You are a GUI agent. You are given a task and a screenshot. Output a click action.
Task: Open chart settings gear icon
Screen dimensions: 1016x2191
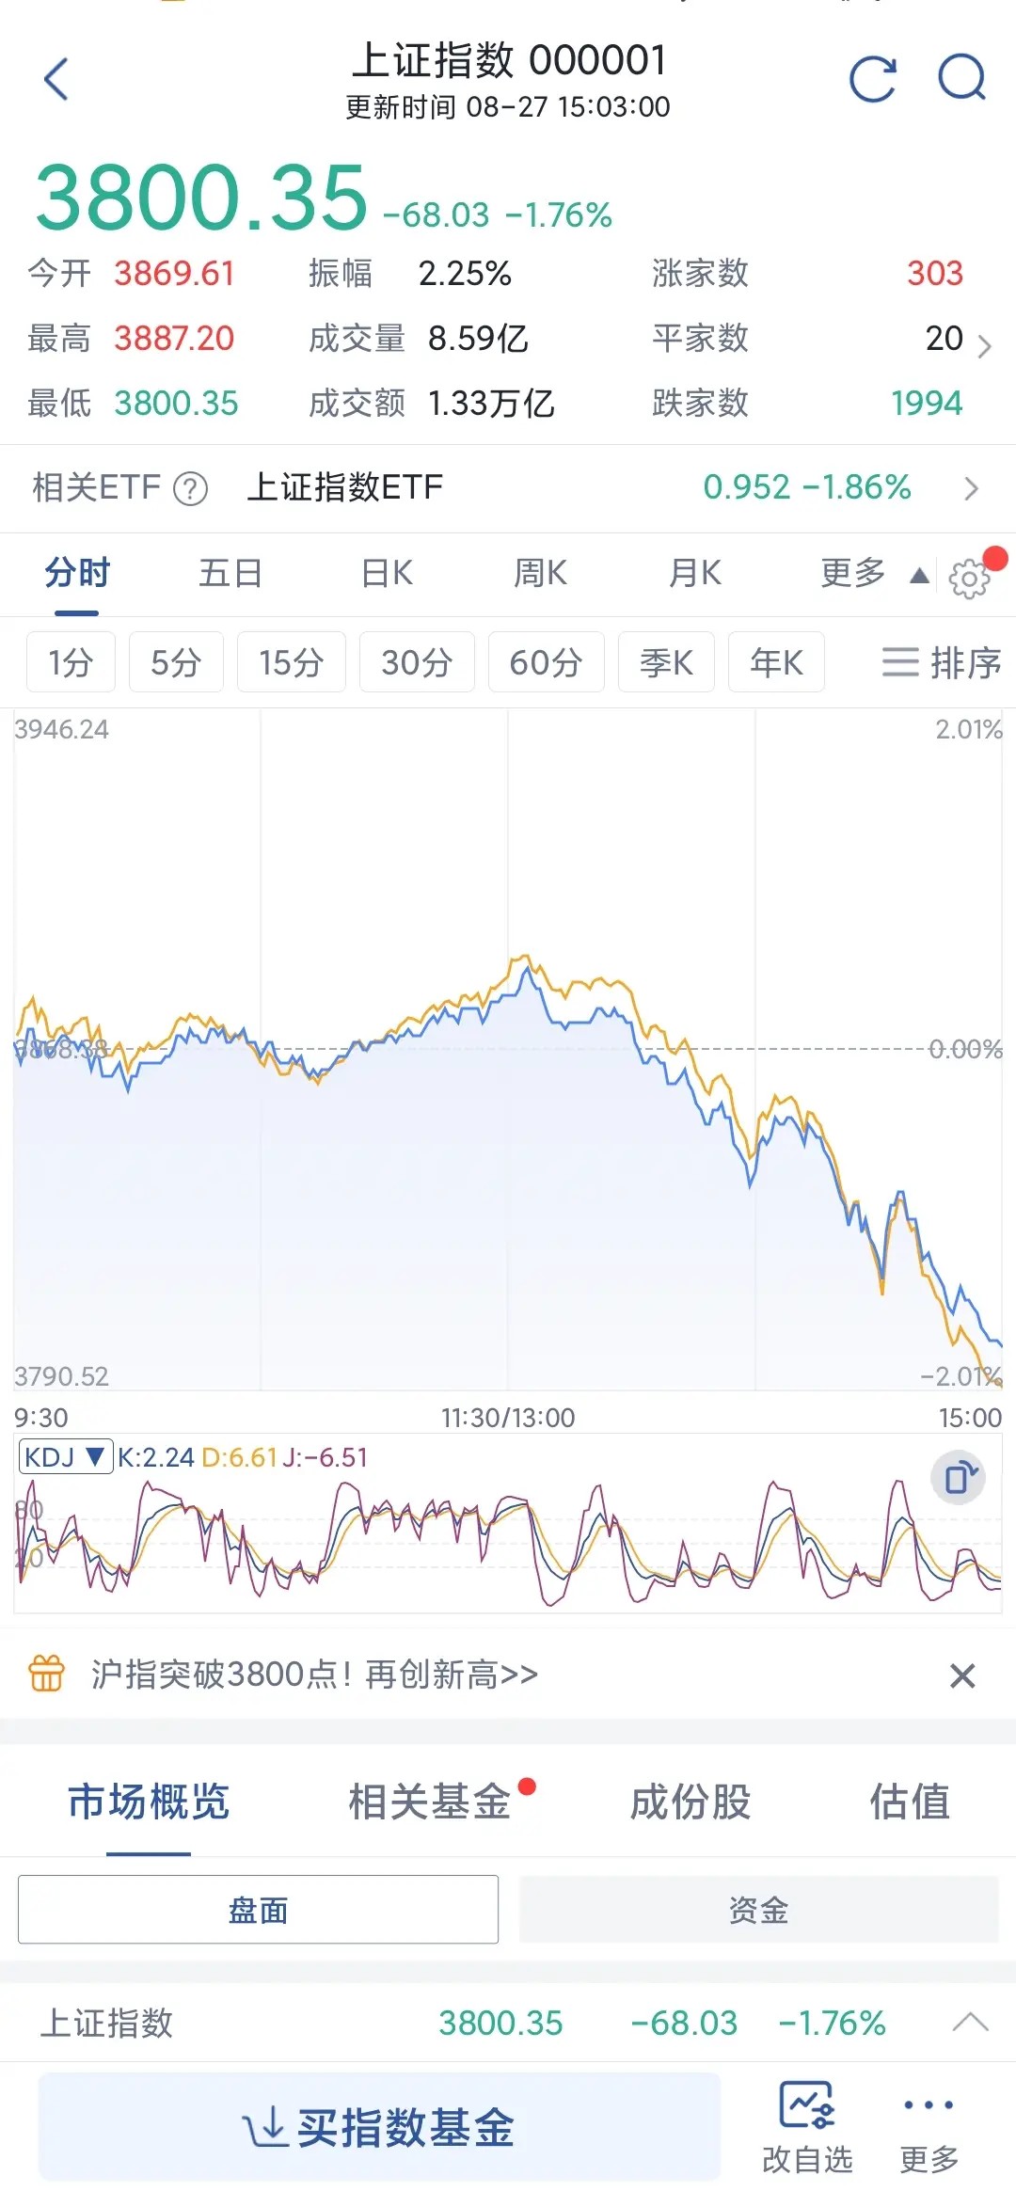tap(969, 578)
